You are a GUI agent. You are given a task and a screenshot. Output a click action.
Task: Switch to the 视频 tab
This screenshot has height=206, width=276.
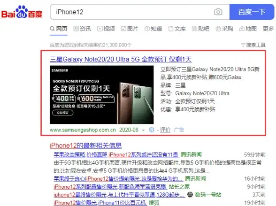click(x=106, y=29)
